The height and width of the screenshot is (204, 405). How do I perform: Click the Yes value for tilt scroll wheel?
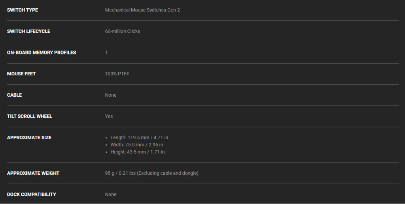(x=109, y=116)
